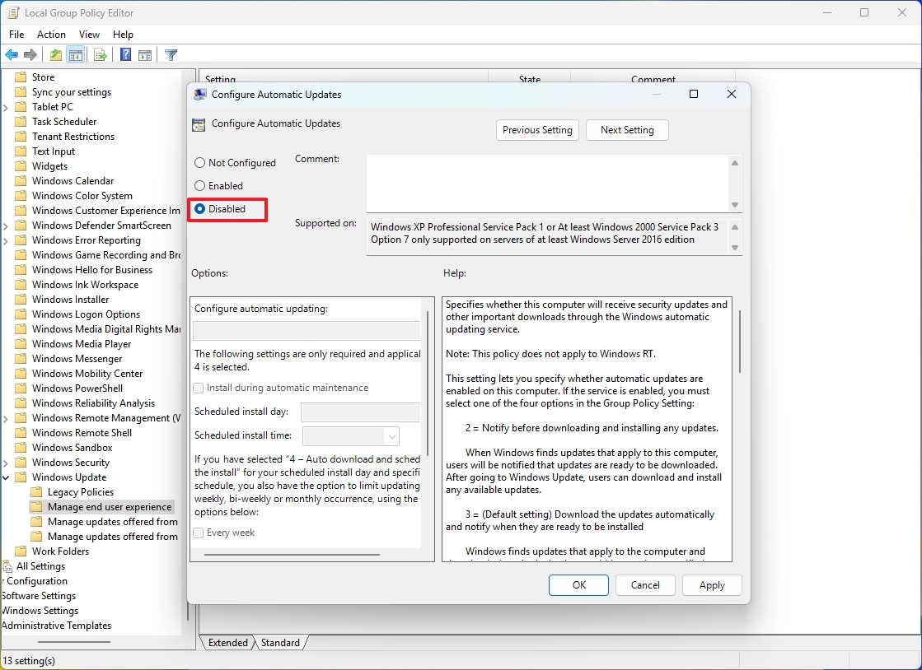Check Install during automatic maintenance
Viewport: 922px width, 670px height.
click(198, 388)
